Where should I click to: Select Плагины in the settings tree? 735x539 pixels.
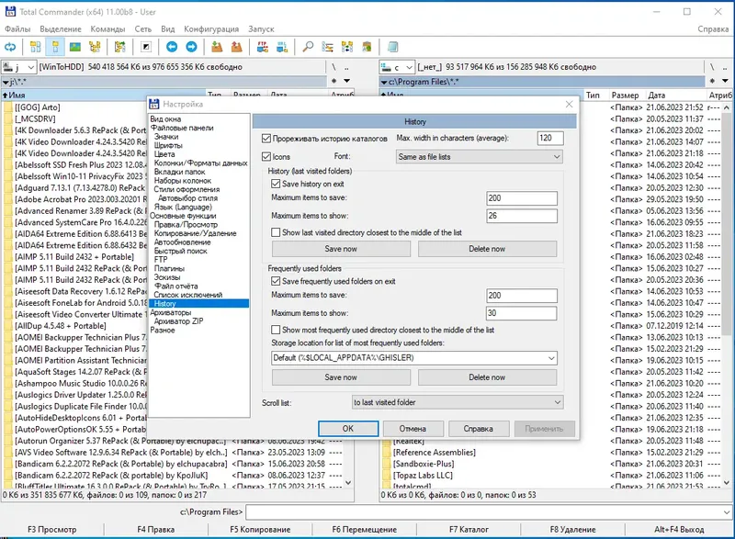pos(169,268)
